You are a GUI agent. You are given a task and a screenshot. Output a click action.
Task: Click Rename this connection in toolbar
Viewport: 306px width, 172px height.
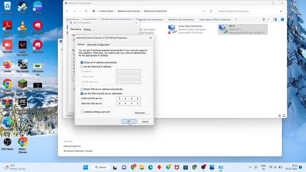tap(181, 20)
